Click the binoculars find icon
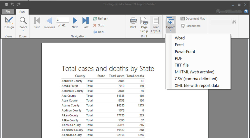The height and width of the screenshot is (138, 250). coord(234,22)
